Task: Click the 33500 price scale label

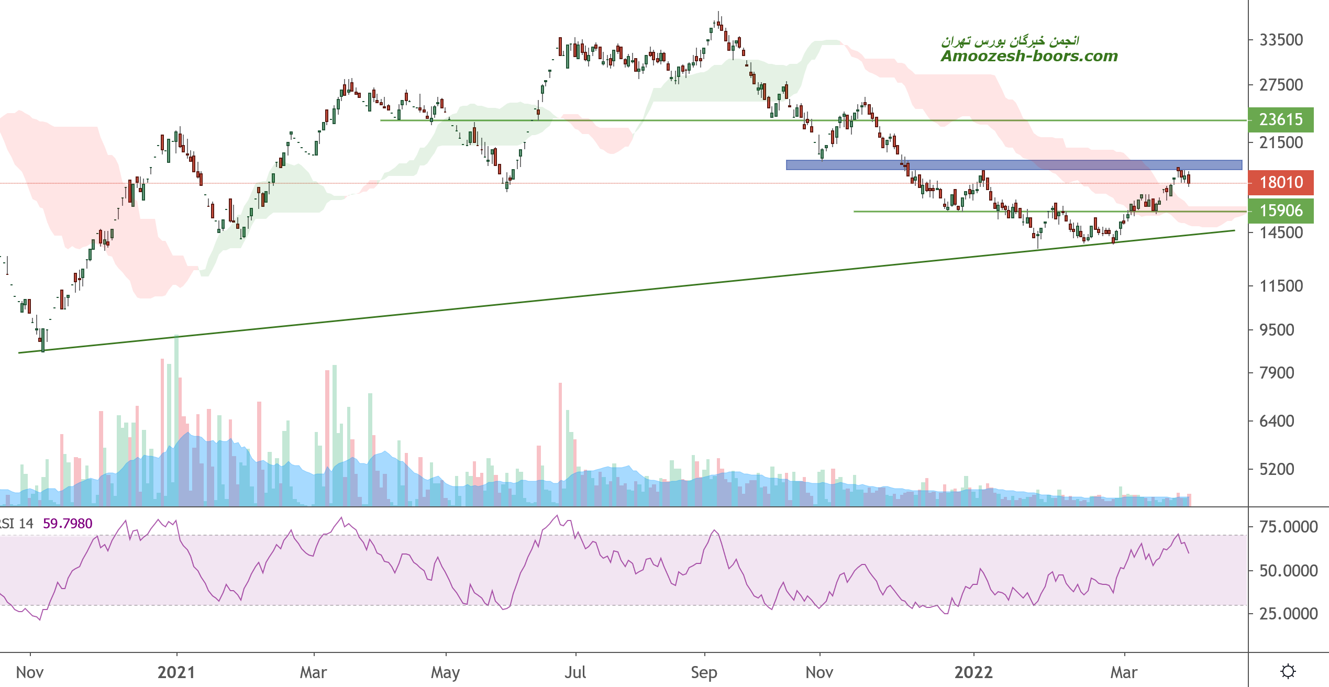Action: tap(1281, 40)
